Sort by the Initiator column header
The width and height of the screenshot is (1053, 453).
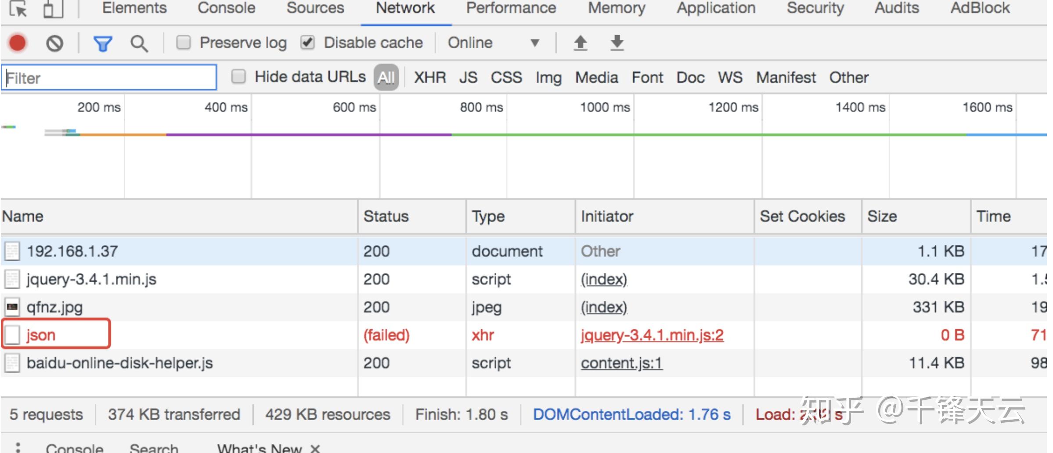(x=665, y=216)
